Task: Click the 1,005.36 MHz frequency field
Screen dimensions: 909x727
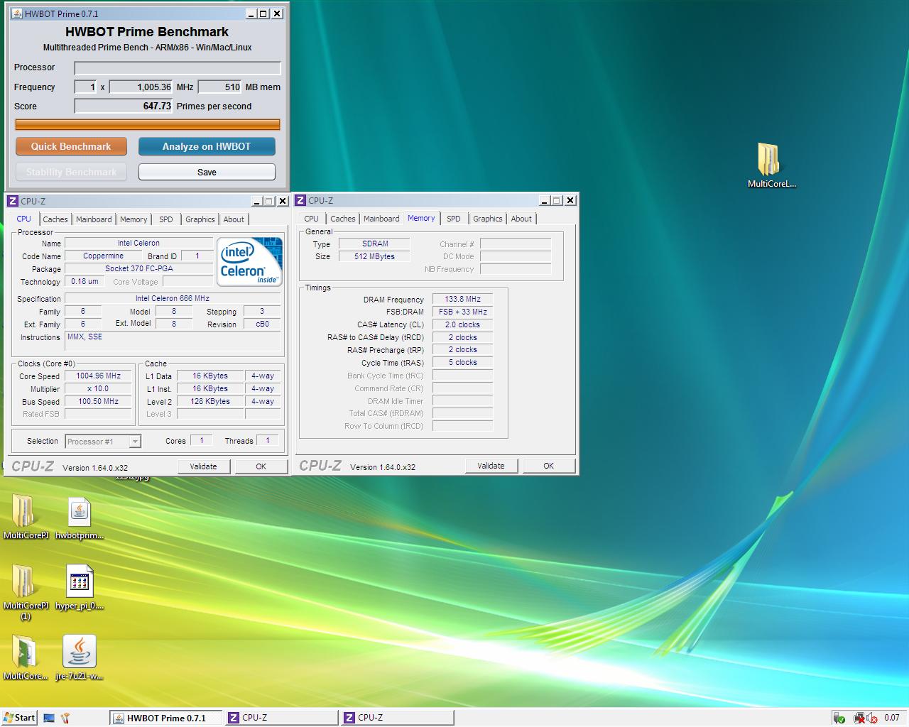Action: [x=141, y=87]
